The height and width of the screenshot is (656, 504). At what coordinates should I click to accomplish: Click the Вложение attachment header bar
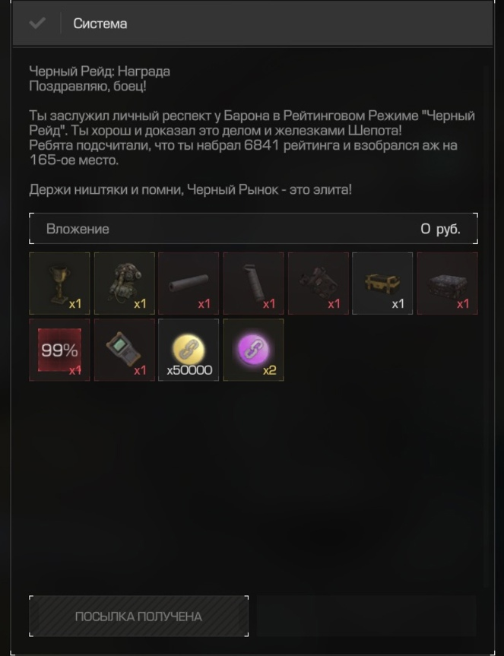253,229
